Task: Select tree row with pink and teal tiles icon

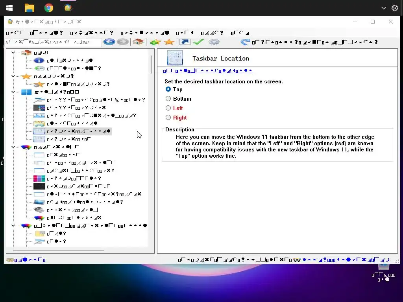Action: (x=68, y=179)
